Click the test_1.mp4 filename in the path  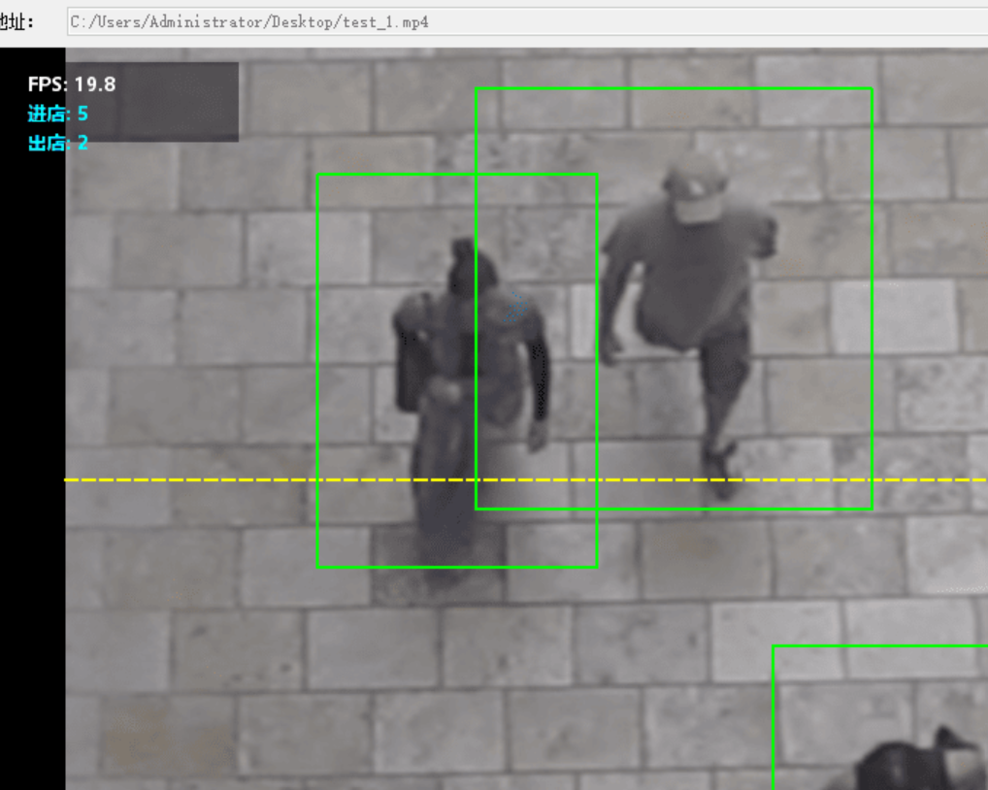coord(386,21)
